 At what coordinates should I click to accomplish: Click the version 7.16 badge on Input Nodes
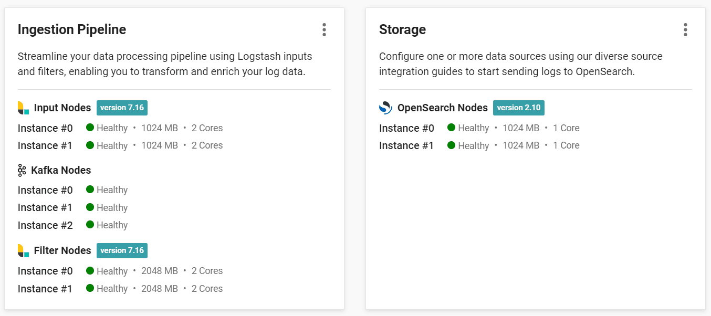point(122,108)
